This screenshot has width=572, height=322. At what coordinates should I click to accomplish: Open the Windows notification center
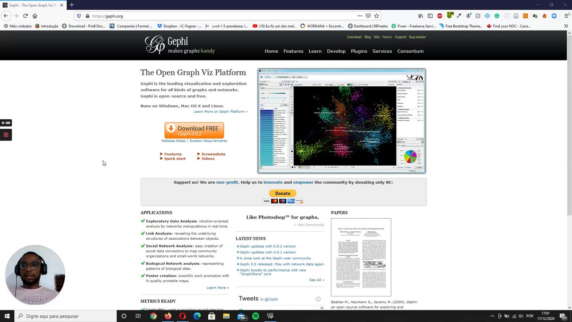point(564,316)
